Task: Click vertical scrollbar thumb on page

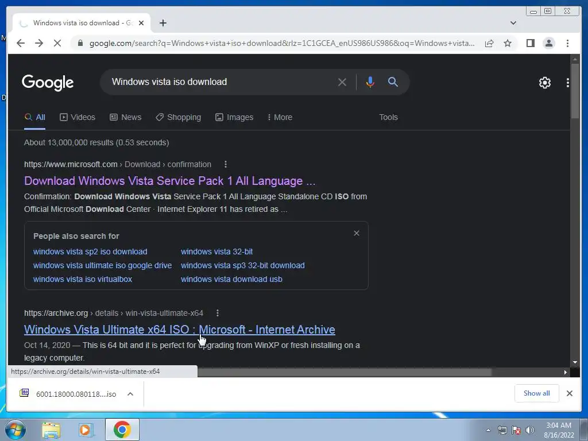Action: [574, 91]
